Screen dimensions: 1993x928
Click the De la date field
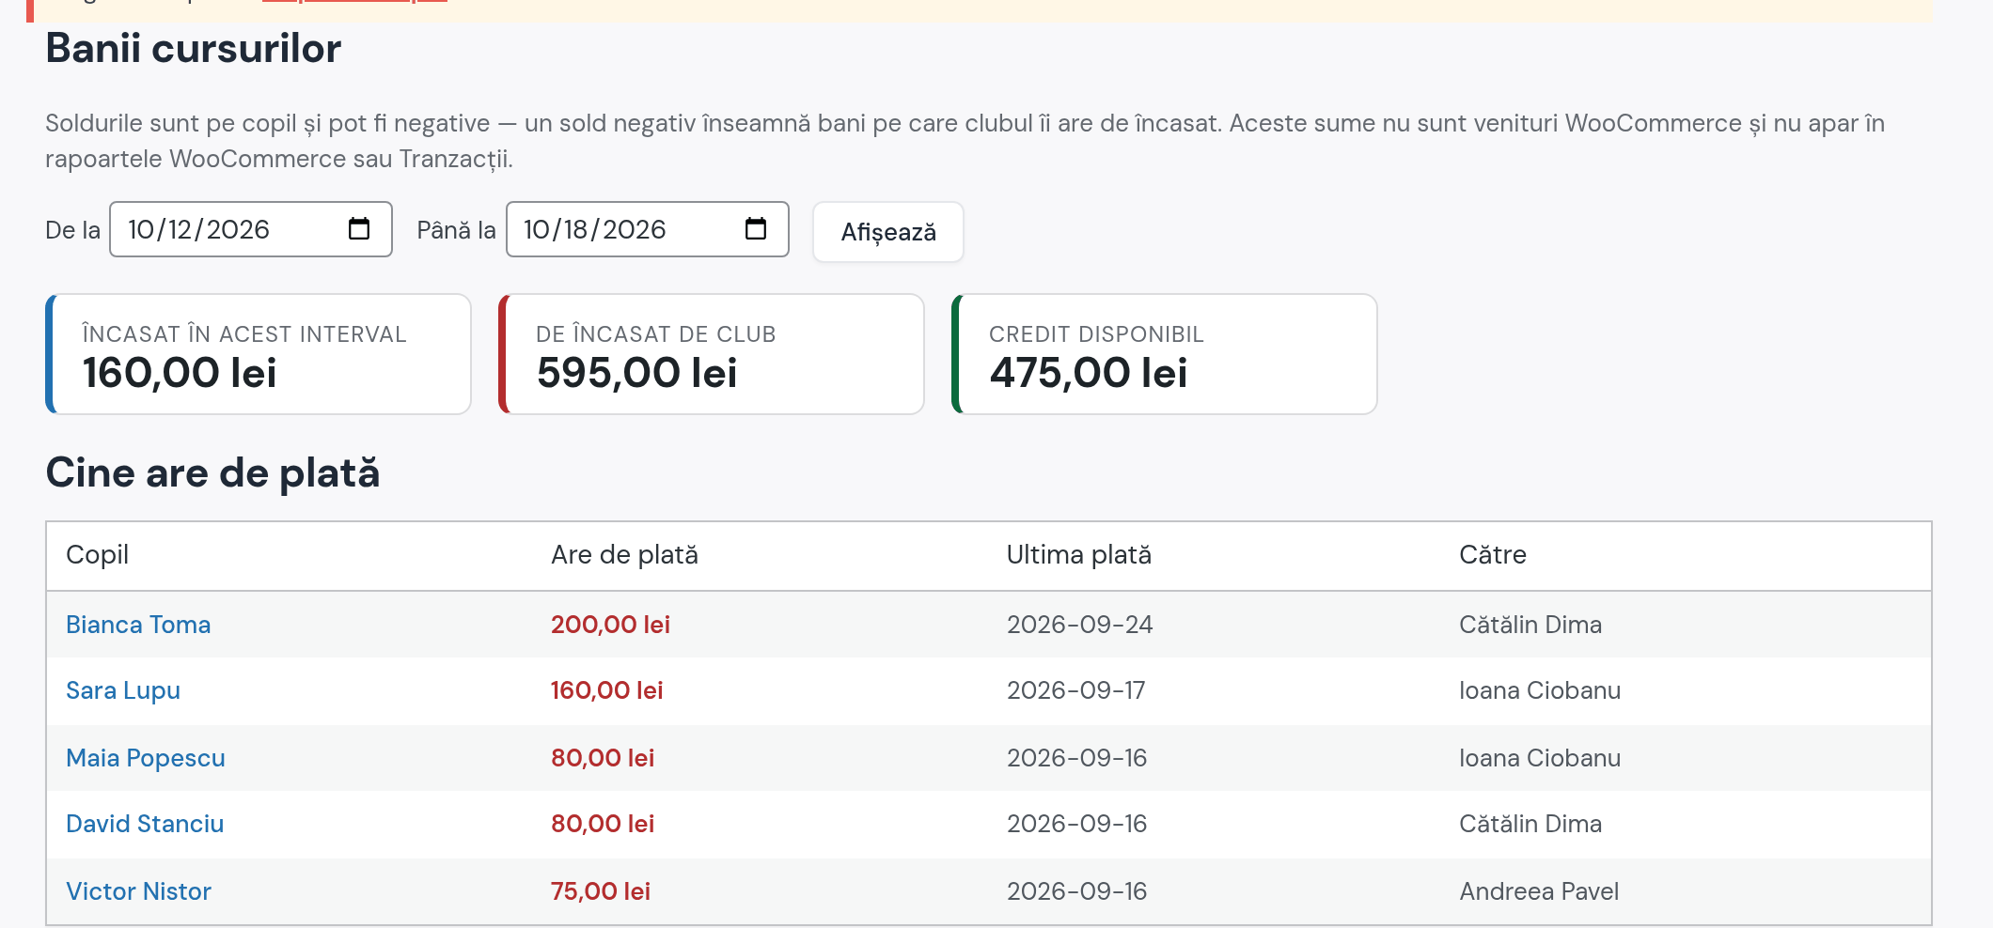[251, 229]
